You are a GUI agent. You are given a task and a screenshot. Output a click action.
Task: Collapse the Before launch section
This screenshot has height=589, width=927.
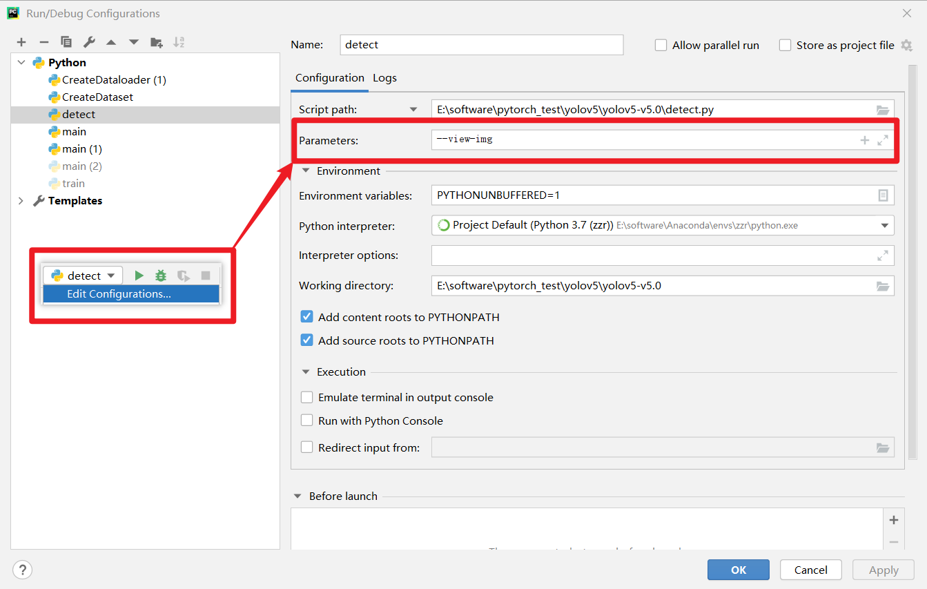coord(297,496)
